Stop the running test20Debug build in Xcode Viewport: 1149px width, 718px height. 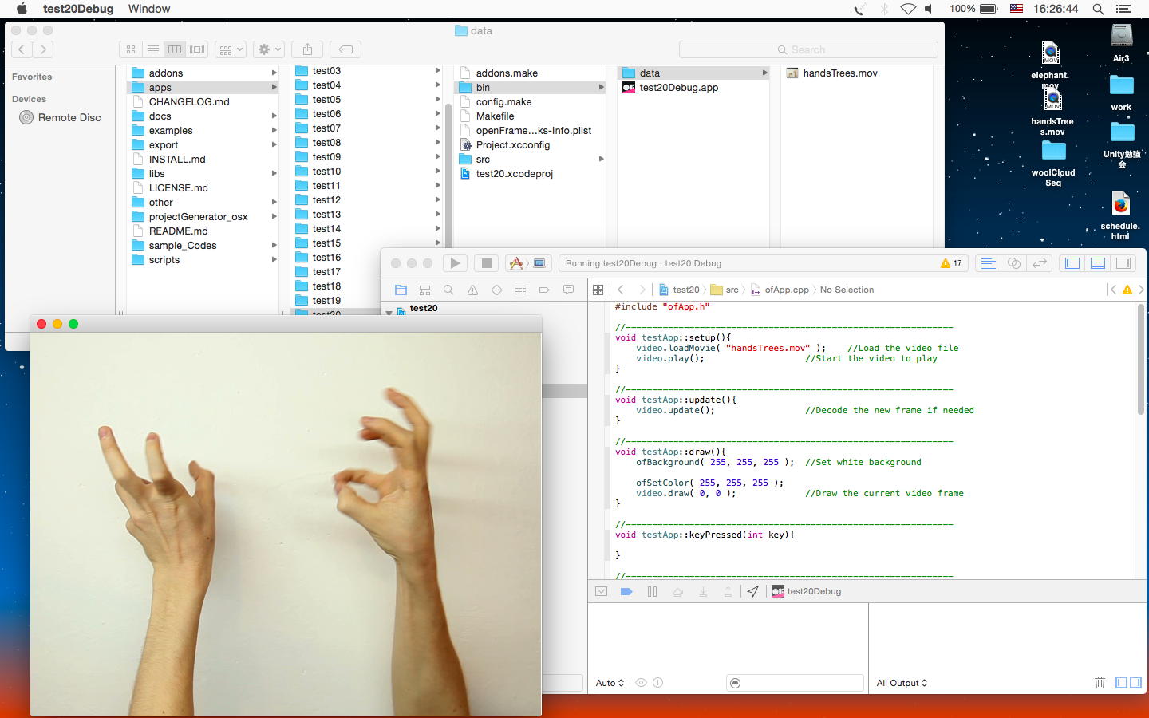point(486,263)
